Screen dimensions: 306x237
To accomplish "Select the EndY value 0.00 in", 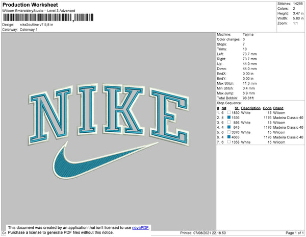I will pyautogui.click(x=248, y=79).
